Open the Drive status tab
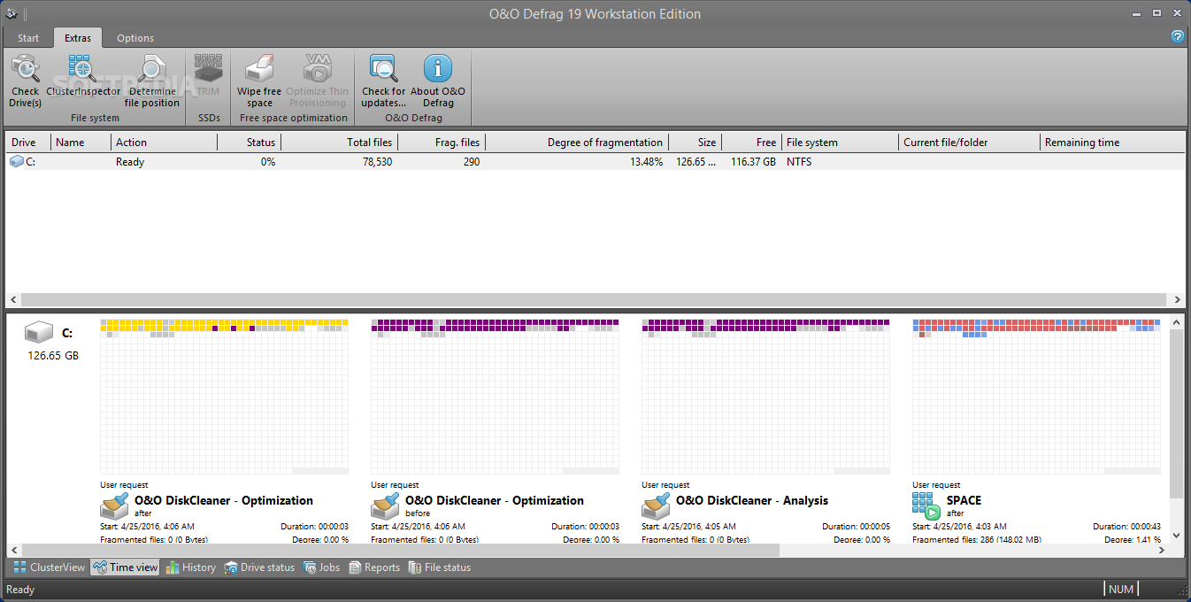The width and height of the screenshot is (1191, 602). tap(259, 567)
